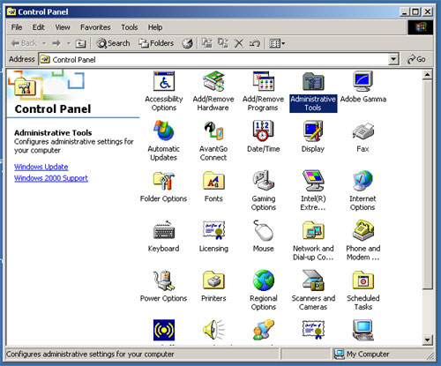441x366 pixels.
Task: Open the Favorites menu
Action: point(95,27)
